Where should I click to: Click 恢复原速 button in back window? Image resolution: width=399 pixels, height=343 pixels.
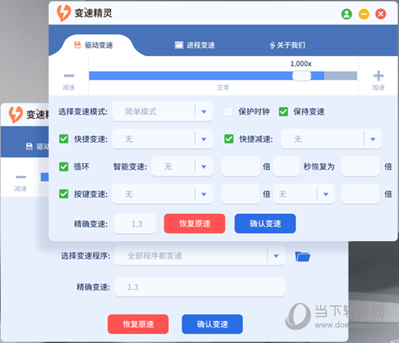point(138,324)
